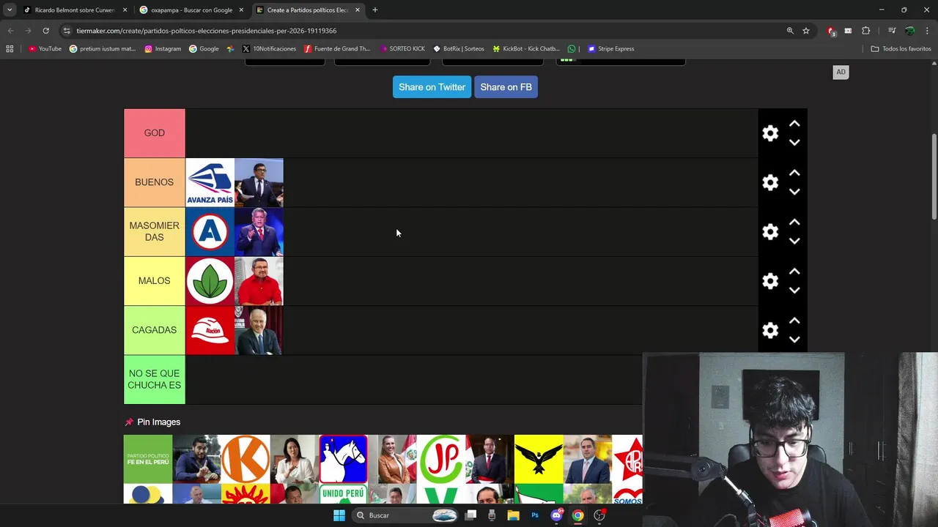Move BUENOS tier down with arrow
The width and height of the screenshot is (938, 527).
794,192
